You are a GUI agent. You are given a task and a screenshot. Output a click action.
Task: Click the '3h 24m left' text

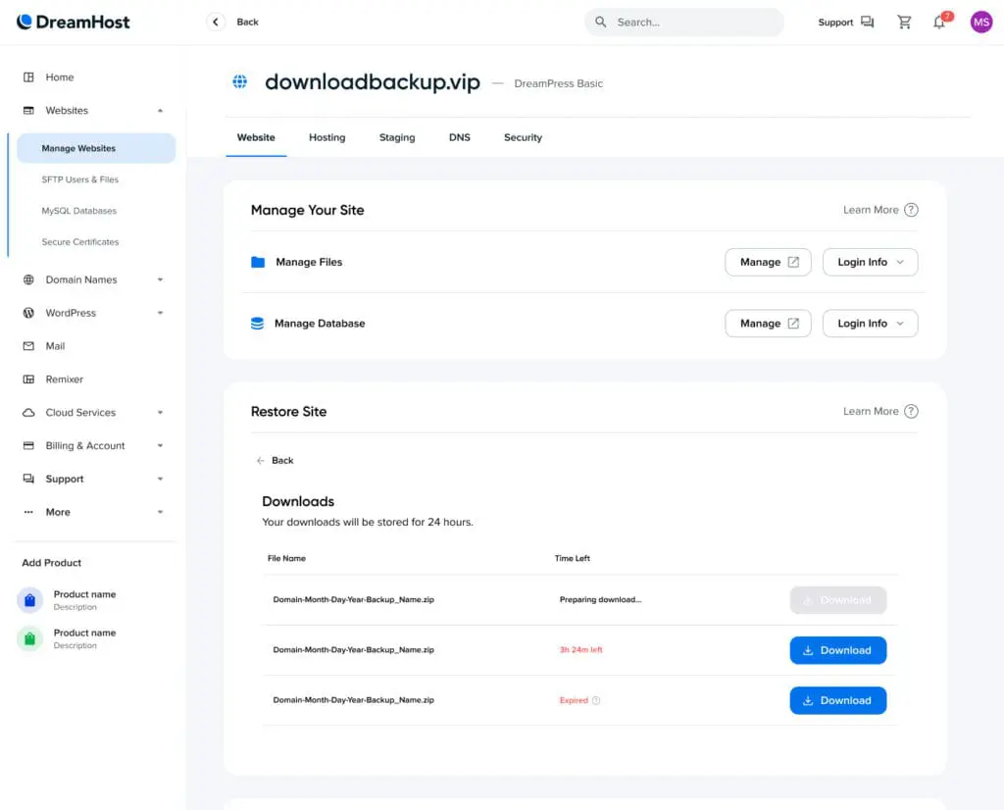pos(581,650)
